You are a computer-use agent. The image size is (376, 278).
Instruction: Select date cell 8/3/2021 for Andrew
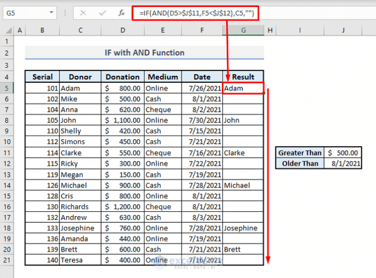point(202,218)
